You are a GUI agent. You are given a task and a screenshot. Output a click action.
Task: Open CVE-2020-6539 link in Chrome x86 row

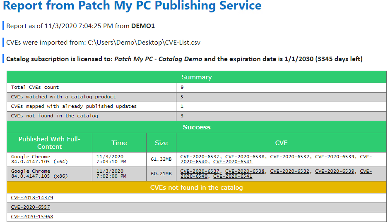point(335,171)
